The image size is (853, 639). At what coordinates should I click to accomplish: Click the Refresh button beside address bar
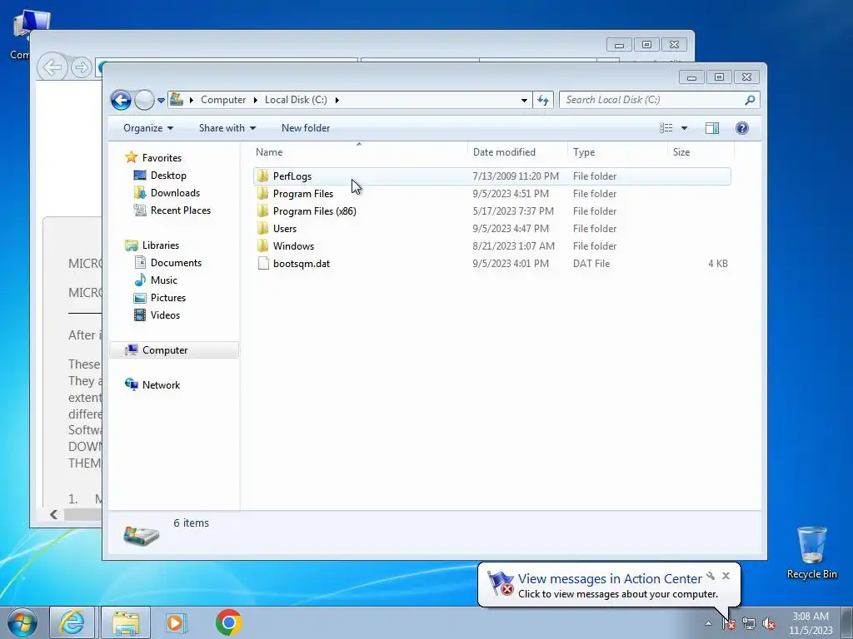pos(543,100)
